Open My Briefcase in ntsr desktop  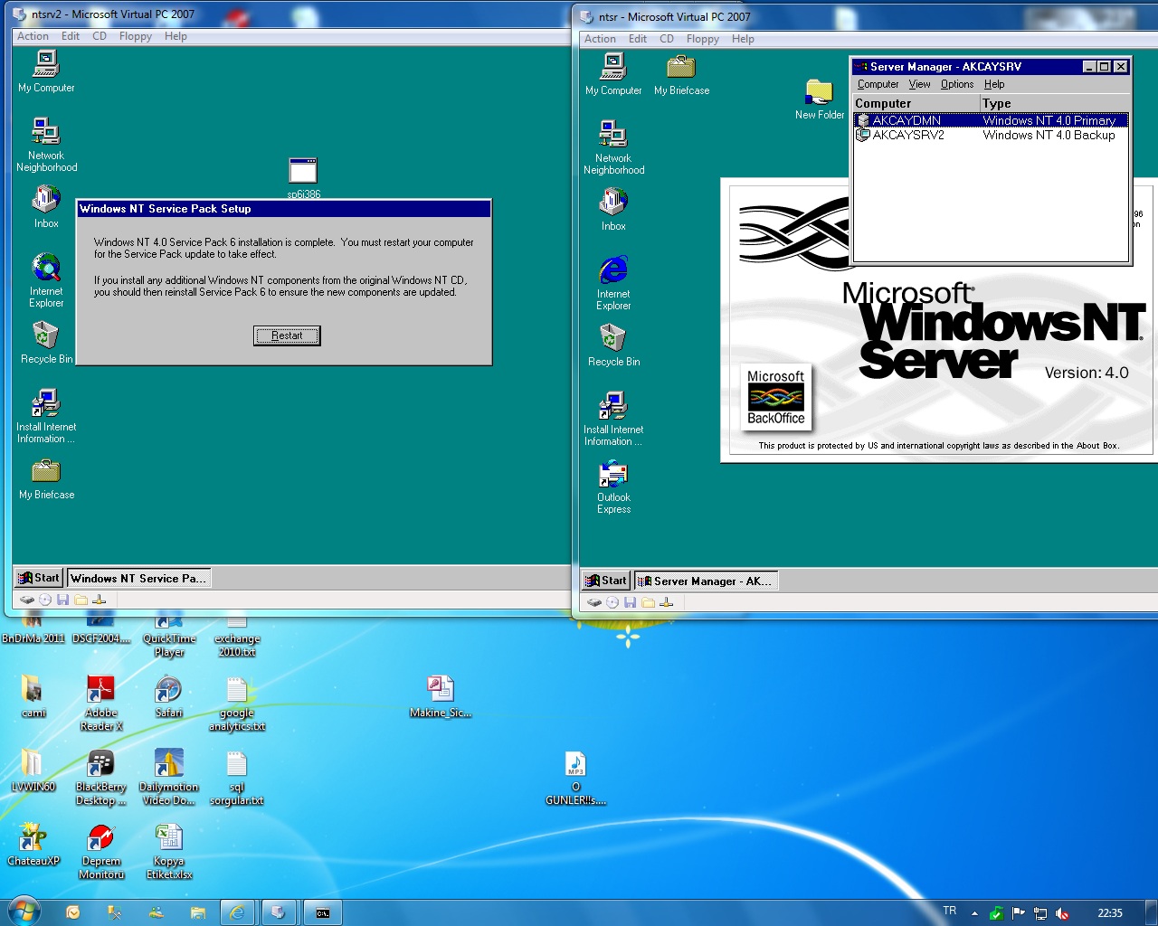(x=681, y=74)
